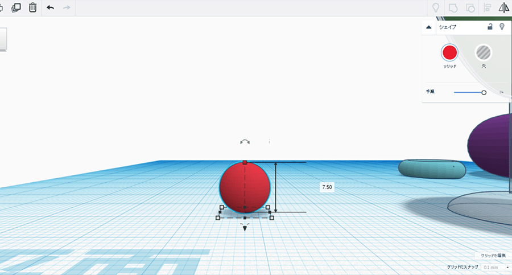Set the shape to Hole with the striped swatch
This screenshot has height=275, width=512.
pyautogui.click(x=483, y=52)
